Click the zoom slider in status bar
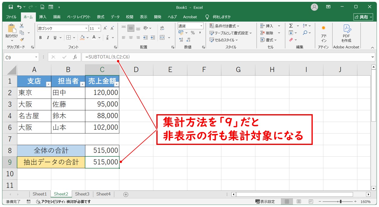The width and height of the screenshot is (379, 207). 340,202
